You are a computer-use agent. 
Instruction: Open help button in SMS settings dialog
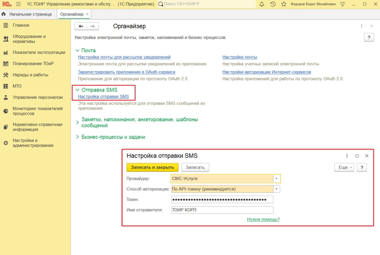pos(362,167)
